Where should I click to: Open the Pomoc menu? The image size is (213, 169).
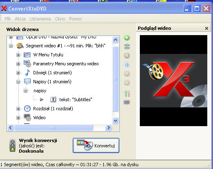[76, 19]
